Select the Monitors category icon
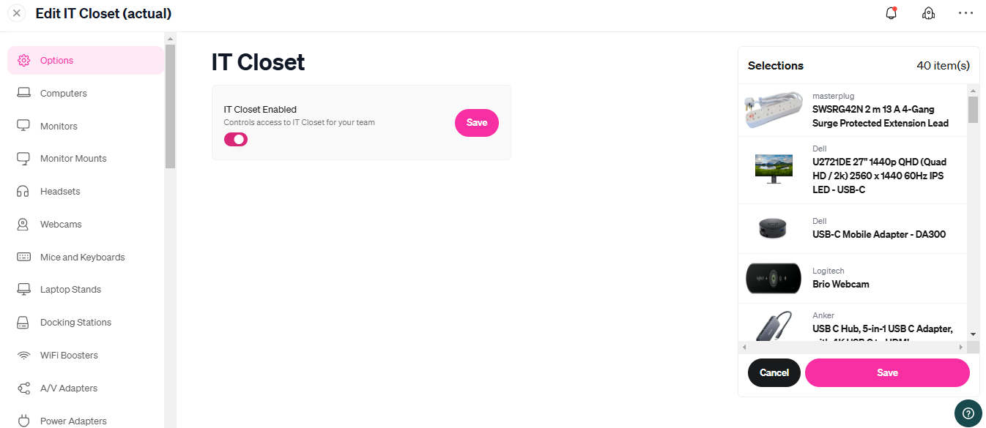The height and width of the screenshot is (428, 986). [x=24, y=125]
